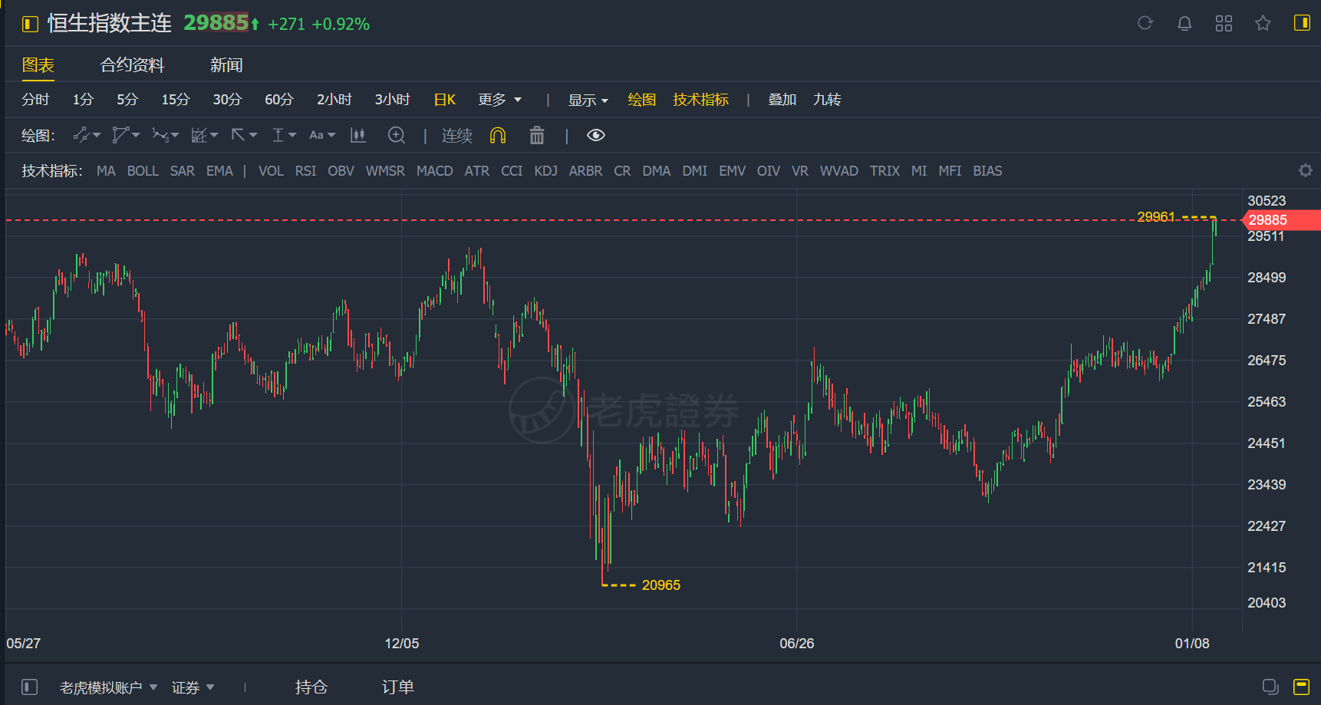Image resolution: width=1321 pixels, height=705 pixels.
Task: Toggle 连续 continuous drawing mode
Action: point(456,136)
